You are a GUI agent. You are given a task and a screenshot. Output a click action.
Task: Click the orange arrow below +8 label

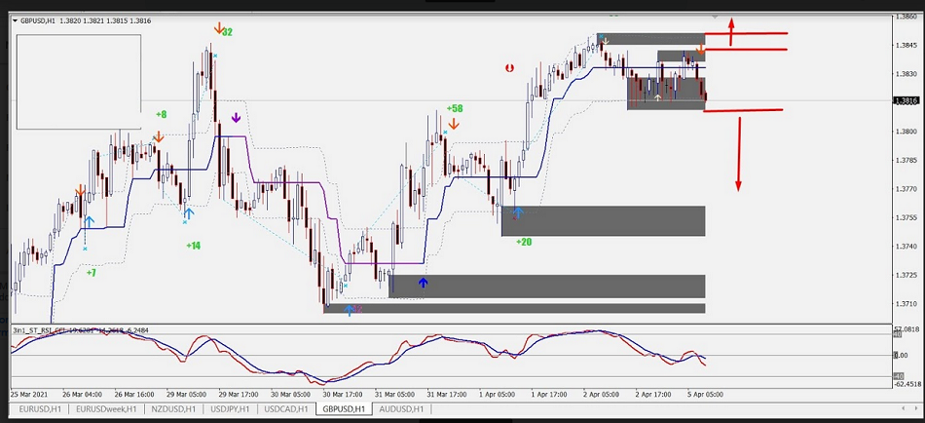pos(159,137)
